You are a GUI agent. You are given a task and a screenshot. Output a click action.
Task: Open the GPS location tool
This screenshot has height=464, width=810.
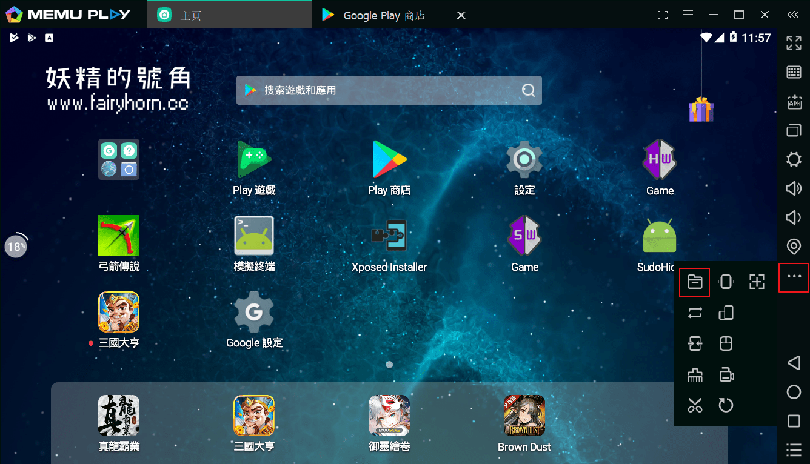794,247
